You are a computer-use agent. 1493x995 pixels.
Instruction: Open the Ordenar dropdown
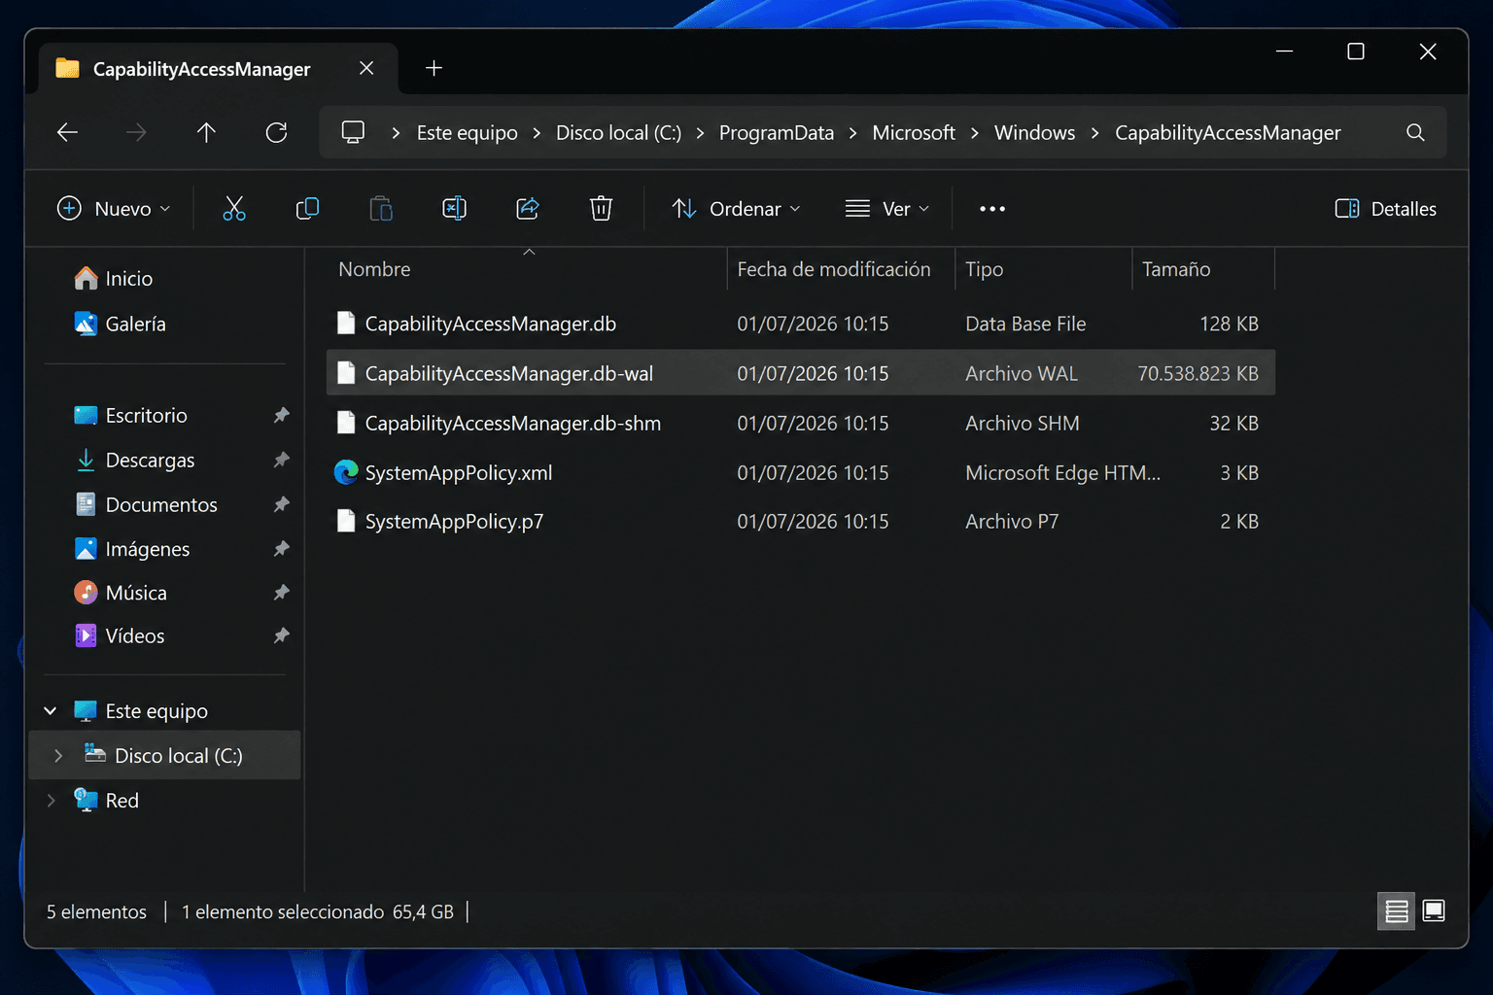pyautogui.click(x=736, y=209)
